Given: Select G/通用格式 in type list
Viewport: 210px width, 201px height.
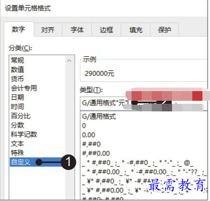Looking at the screenshot, I should [x=99, y=116].
